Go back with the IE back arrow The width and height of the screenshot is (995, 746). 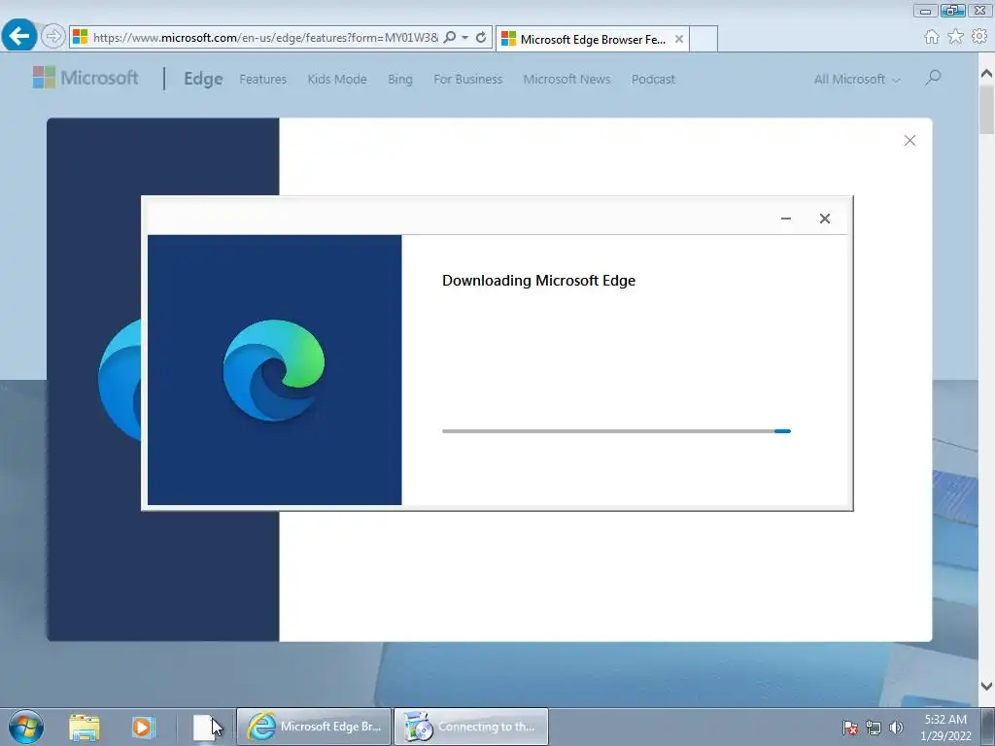click(x=19, y=36)
